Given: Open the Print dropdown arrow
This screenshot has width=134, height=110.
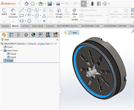Looking at the screenshot, I should 62,4.
